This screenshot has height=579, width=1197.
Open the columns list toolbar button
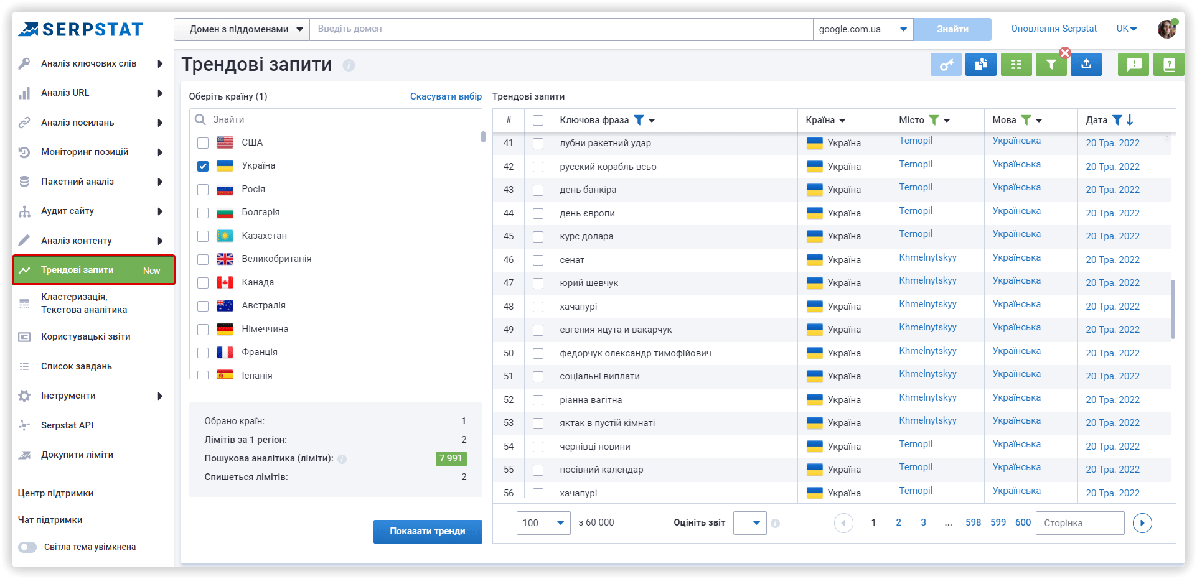[1016, 64]
